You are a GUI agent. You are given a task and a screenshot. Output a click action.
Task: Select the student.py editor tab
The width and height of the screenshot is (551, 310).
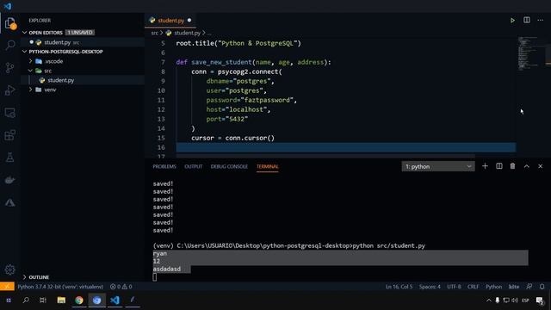click(170, 21)
